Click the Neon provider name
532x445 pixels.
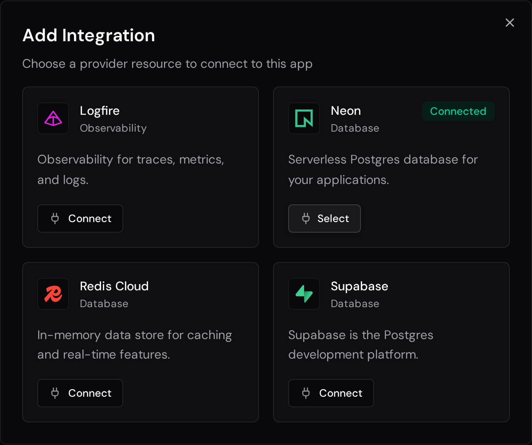pos(346,111)
